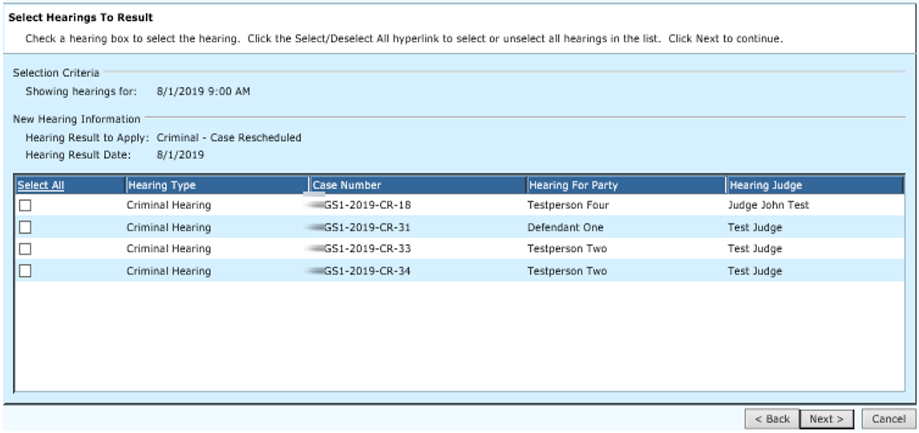The image size is (919, 433).
Task: Go back with the Back button
Action: [771, 419]
